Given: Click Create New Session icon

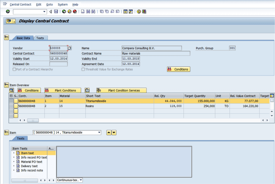Looking at the screenshot, I should point(125,11).
